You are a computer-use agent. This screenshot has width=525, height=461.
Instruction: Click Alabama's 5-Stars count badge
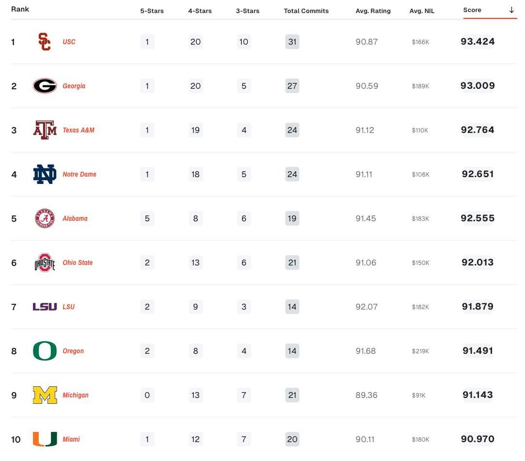pyautogui.click(x=147, y=219)
